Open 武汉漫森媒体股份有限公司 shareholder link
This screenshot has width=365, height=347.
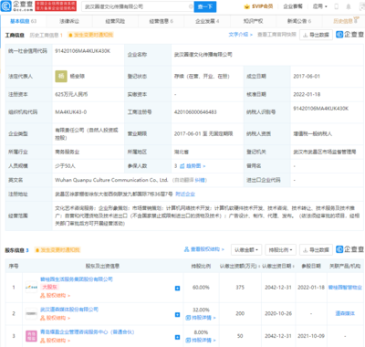tap(69, 310)
